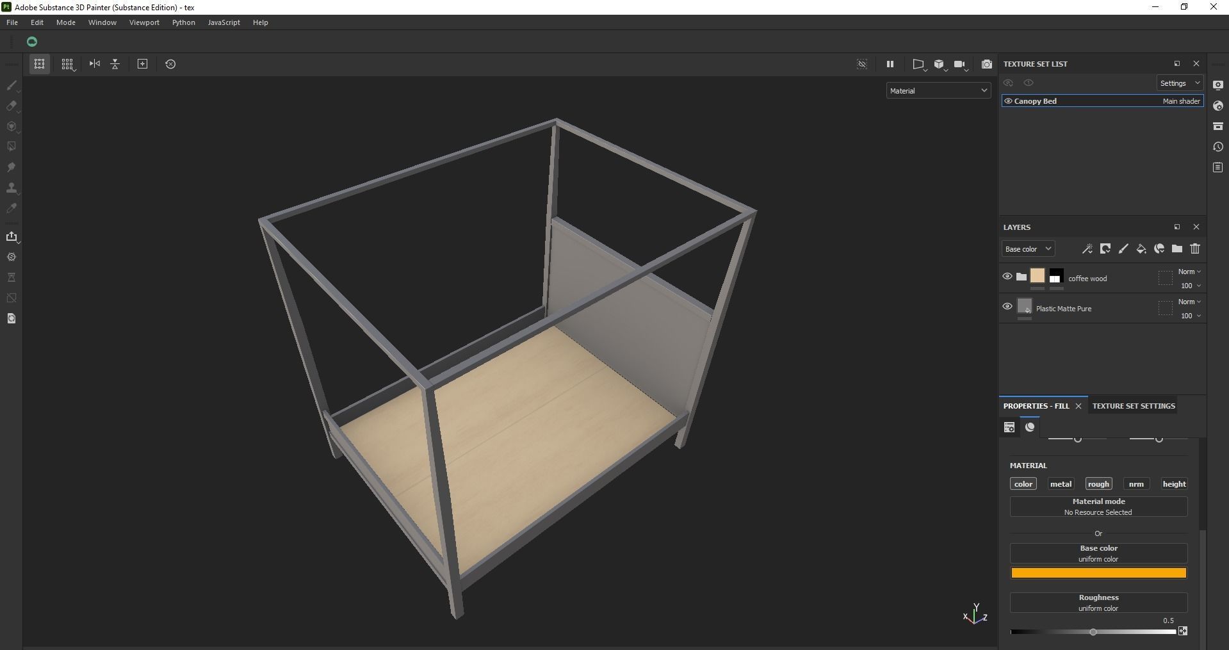This screenshot has width=1229, height=650.
Task: Click the add mask icon in Layers
Action: [x=1105, y=248]
